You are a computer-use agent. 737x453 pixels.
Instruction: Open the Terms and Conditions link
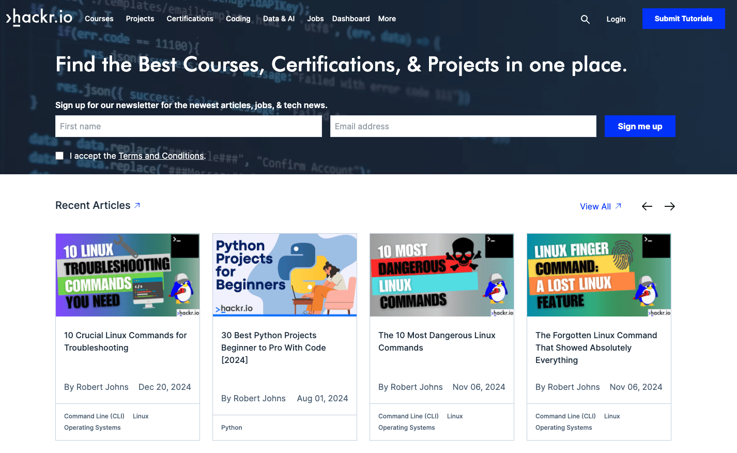coord(161,156)
